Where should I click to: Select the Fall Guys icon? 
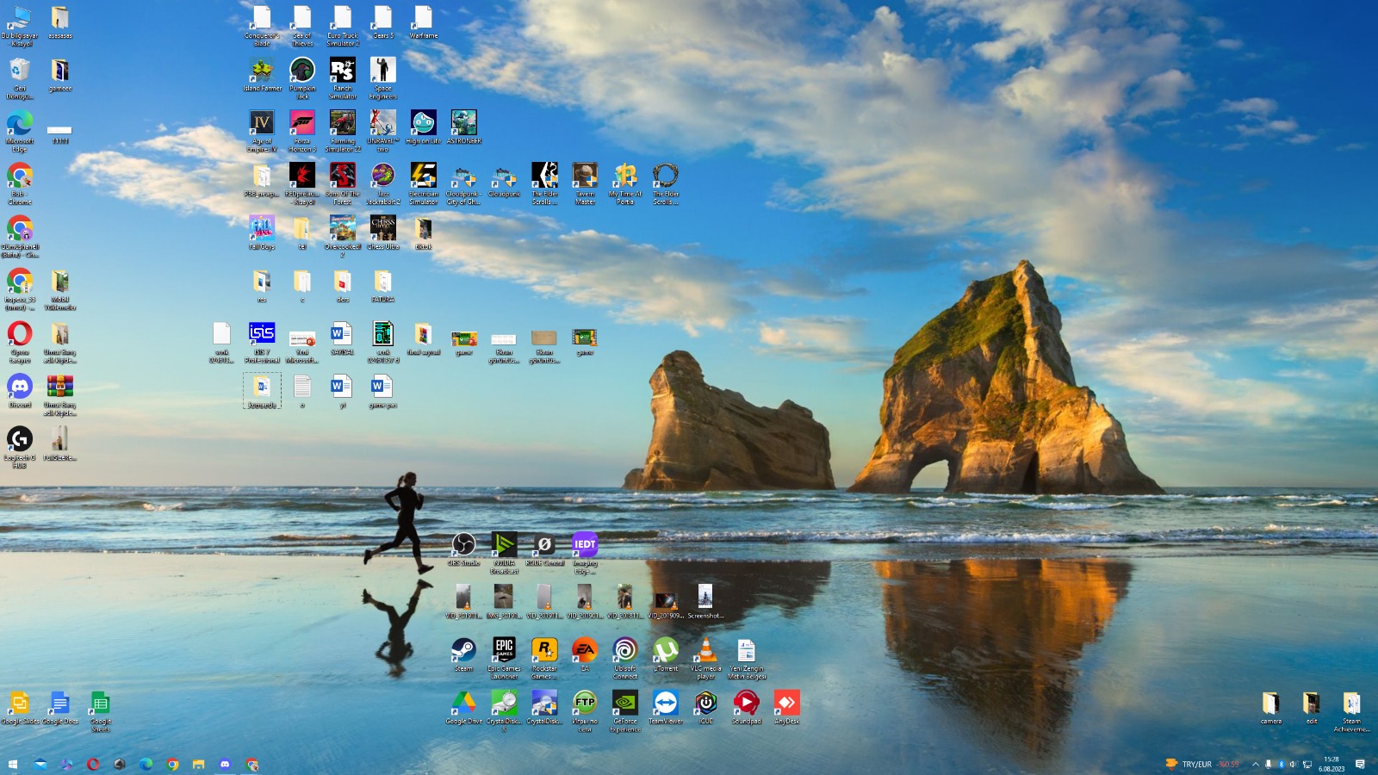tap(262, 232)
